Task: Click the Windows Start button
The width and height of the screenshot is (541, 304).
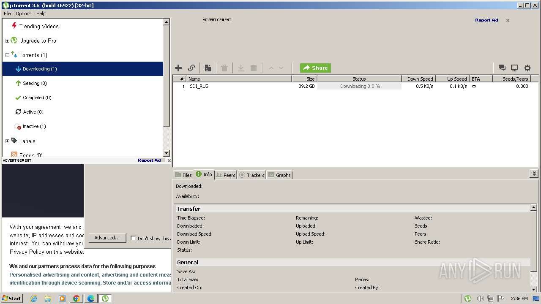Action: 12,299
